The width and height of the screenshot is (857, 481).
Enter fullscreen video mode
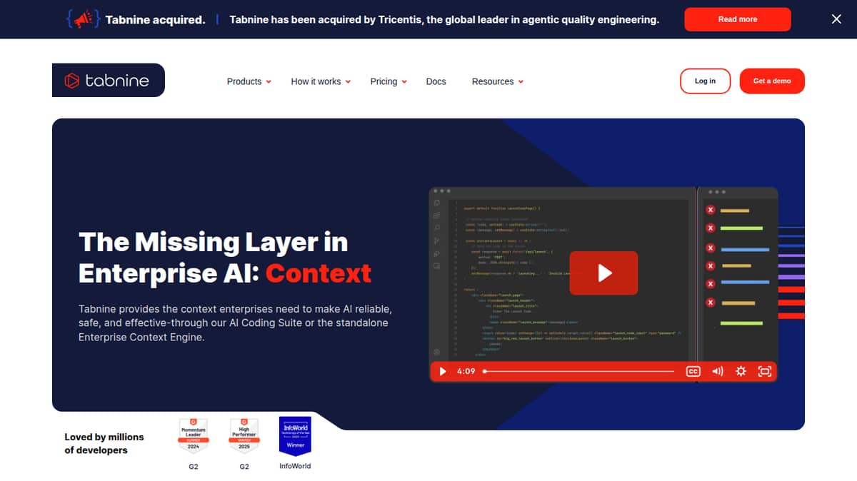point(764,371)
